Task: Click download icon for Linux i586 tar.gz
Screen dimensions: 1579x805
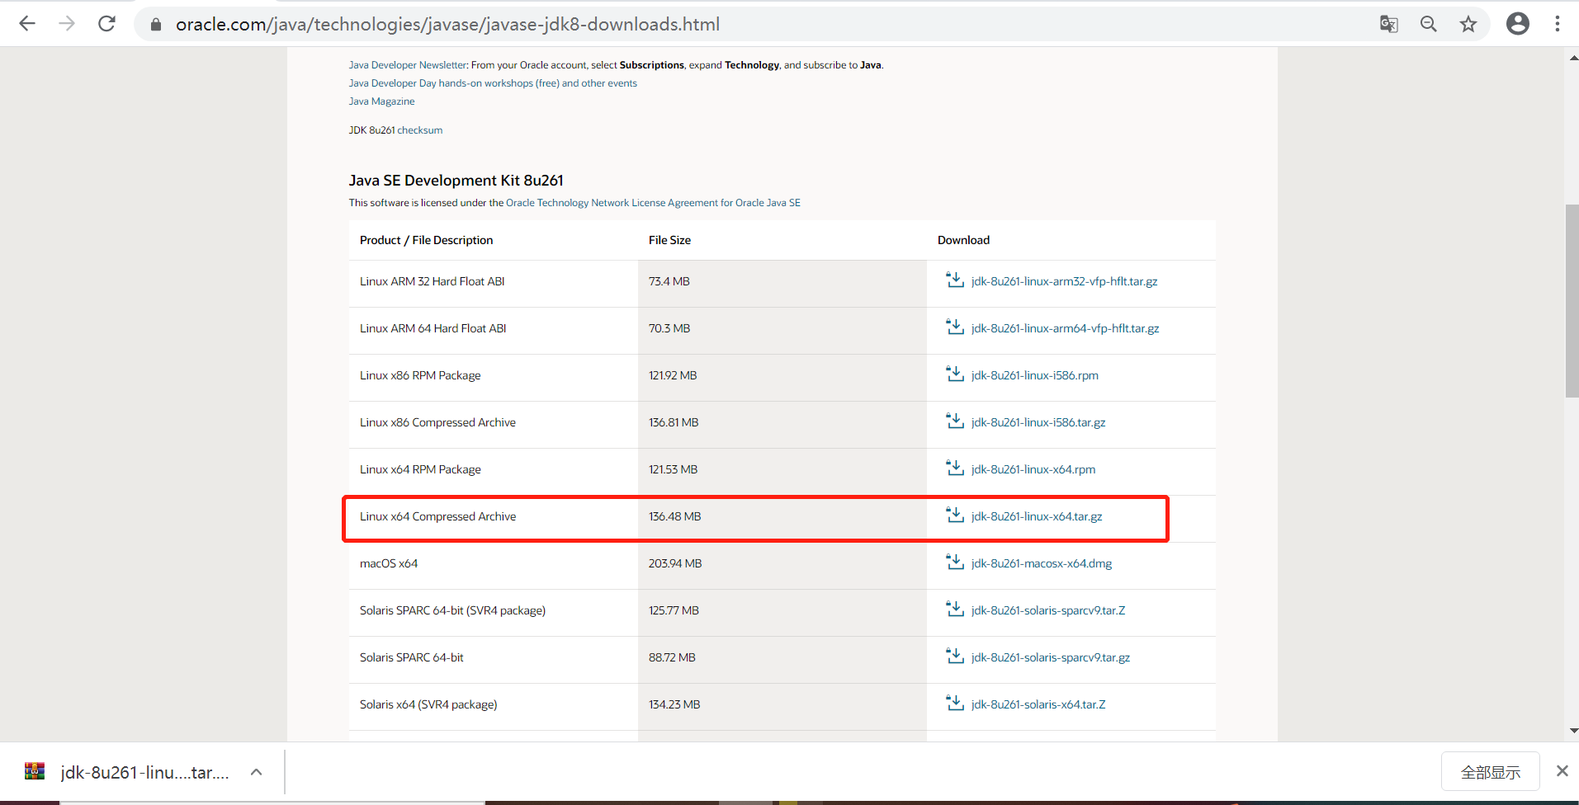Action: (955, 421)
